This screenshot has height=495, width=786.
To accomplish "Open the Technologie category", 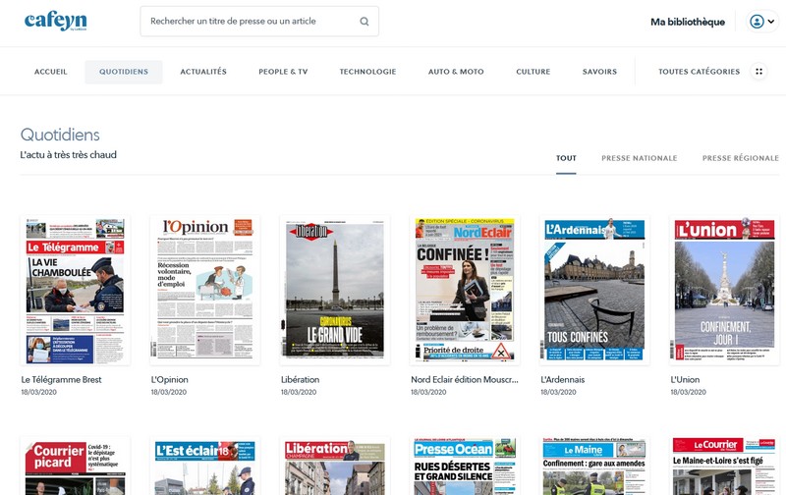I will pos(367,72).
